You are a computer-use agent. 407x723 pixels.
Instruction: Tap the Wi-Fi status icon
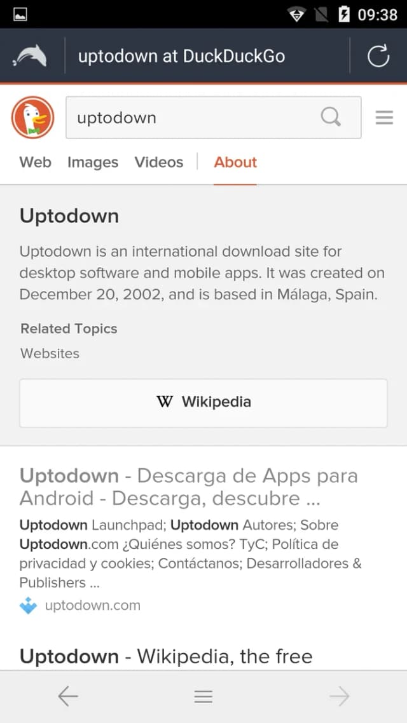297,15
